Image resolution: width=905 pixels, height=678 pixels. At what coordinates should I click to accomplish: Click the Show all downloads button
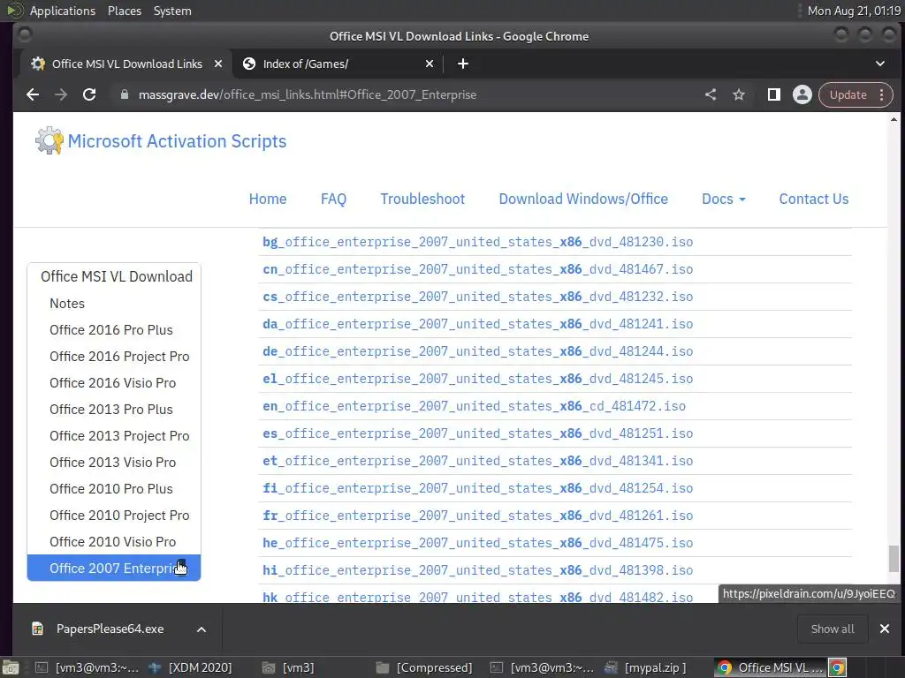(x=833, y=629)
